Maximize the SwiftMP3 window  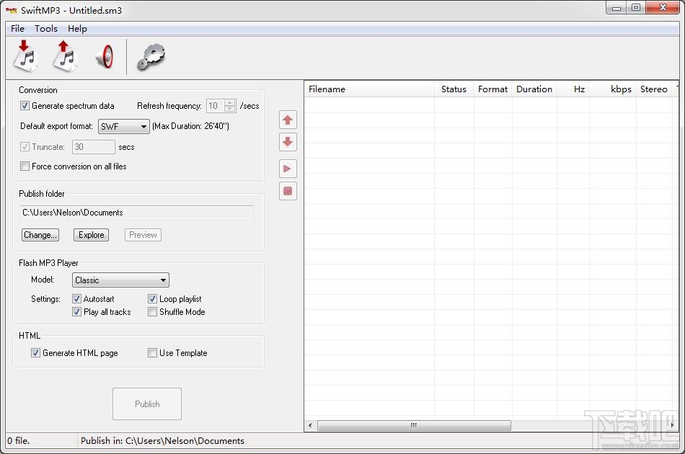636,8
